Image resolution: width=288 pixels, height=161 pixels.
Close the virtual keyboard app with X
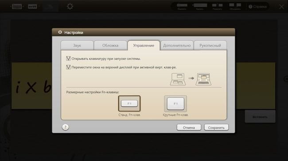[281, 7]
